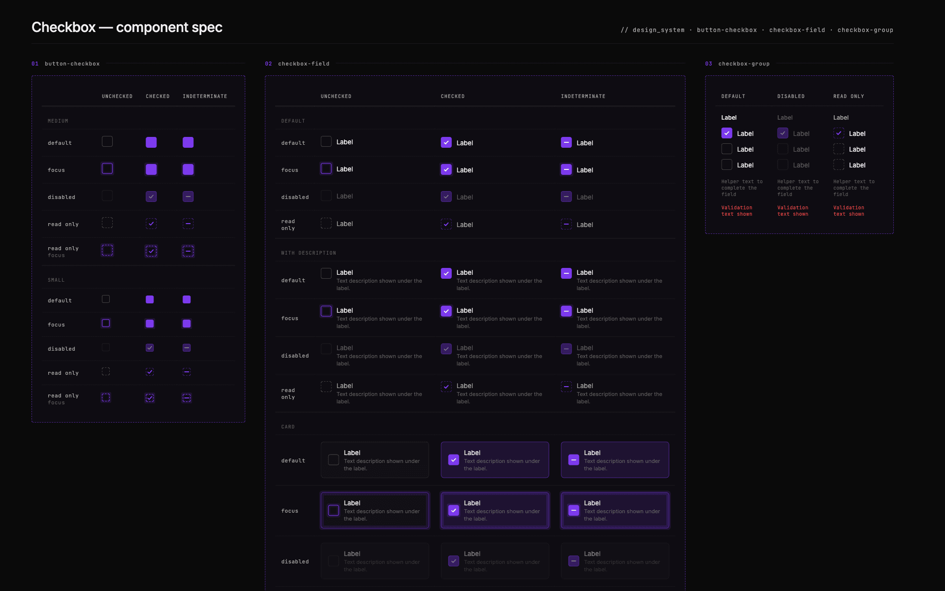Screen dimensions: 945x591
Task: Check the default unchecked checkbox-field without description
Action: pos(326,142)
